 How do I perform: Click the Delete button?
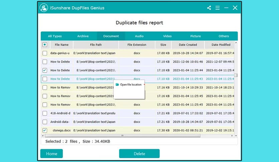(x=139, y=154)
